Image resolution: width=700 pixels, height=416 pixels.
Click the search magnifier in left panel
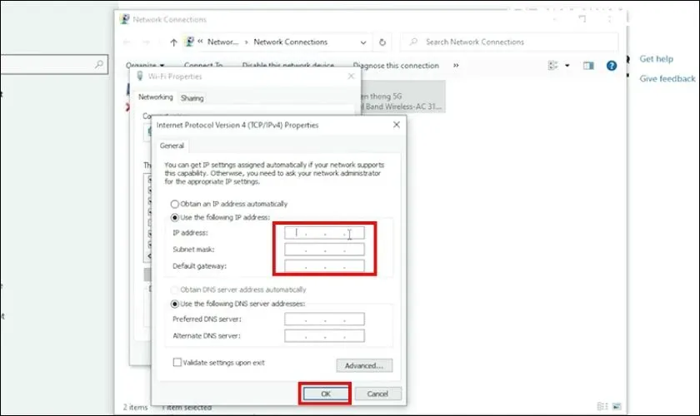coord(99,64)
